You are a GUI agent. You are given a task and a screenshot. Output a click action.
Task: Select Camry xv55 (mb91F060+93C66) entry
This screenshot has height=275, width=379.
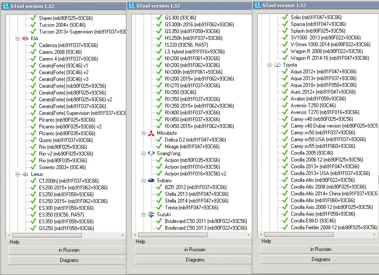click(323, 146)
